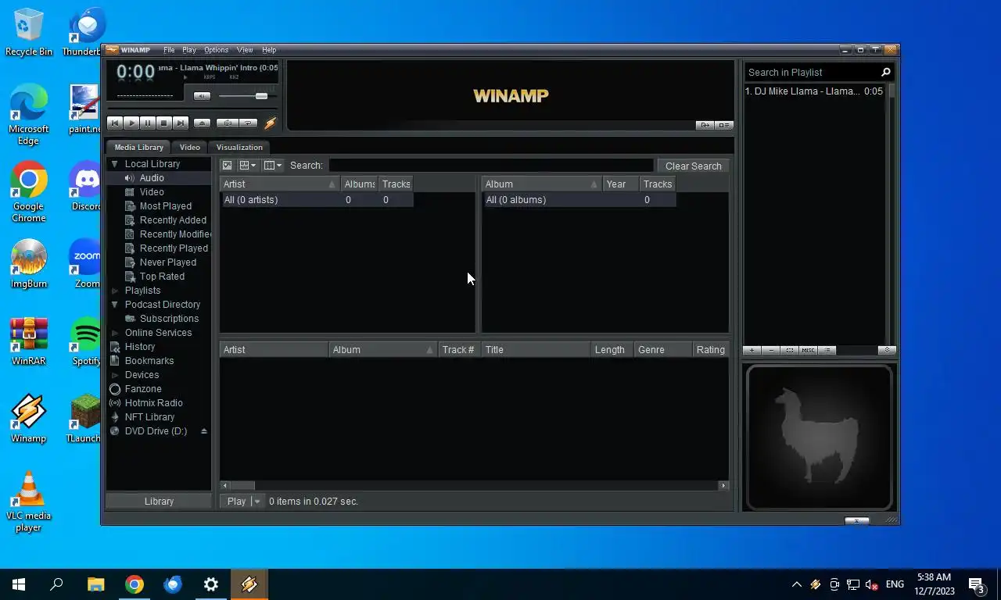This screenshot has width=1001, height=600.
Task: Open Top Rated view
Action: point(162,277)
